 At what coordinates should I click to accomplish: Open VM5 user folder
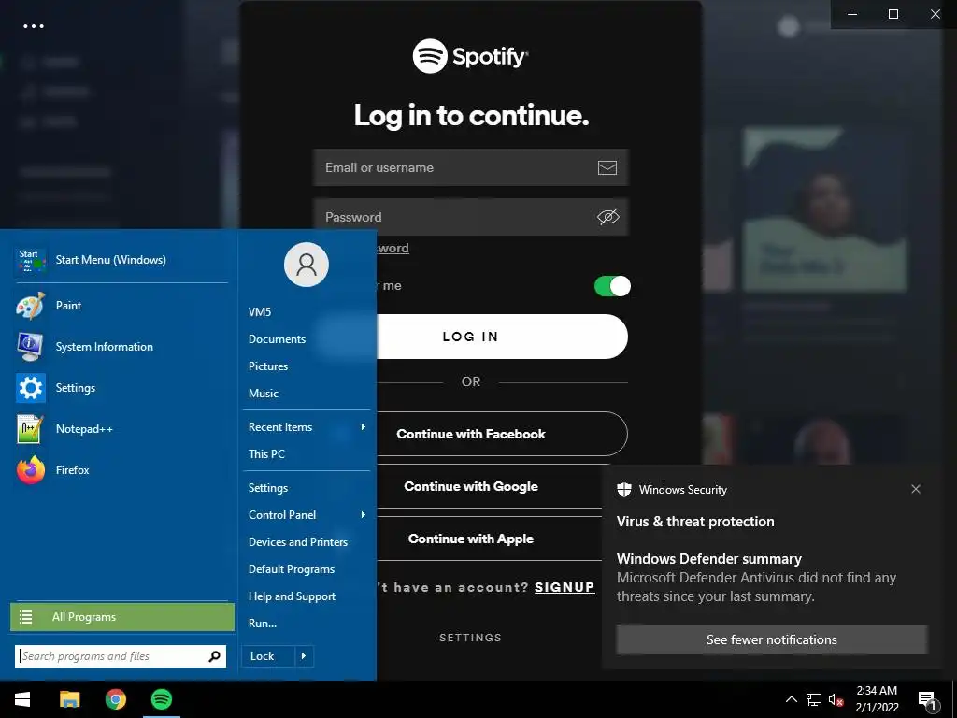(260, 312)
